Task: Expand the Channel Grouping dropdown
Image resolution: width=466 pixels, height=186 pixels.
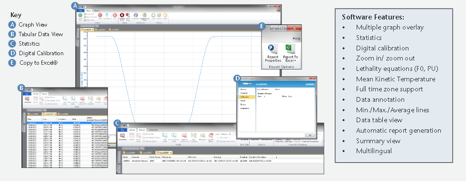Action: pyautogui.click(x=311, y=141)
